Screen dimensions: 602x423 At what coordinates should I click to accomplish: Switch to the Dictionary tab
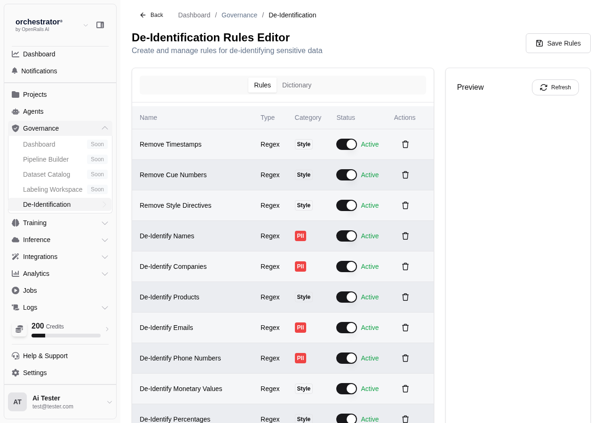click(297, 85)
